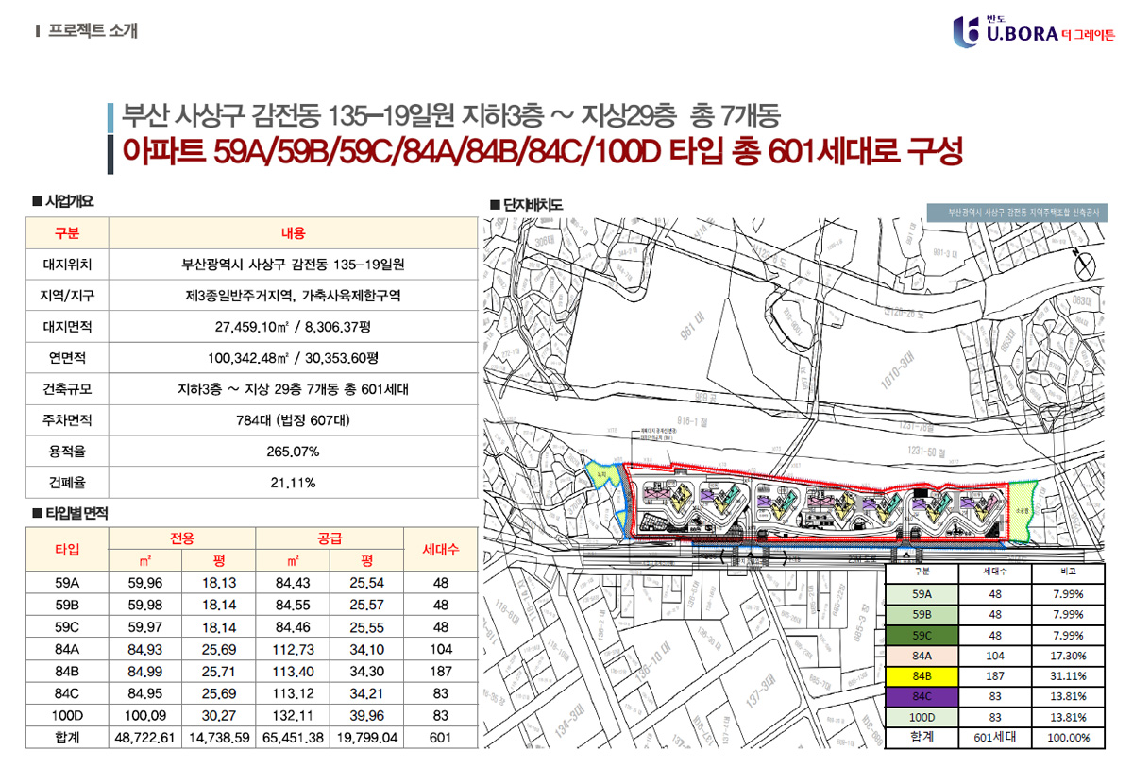Screen dimensions: 1133x768
Task: Click the '건폐율' row label
Action: [x=68, y=483]
